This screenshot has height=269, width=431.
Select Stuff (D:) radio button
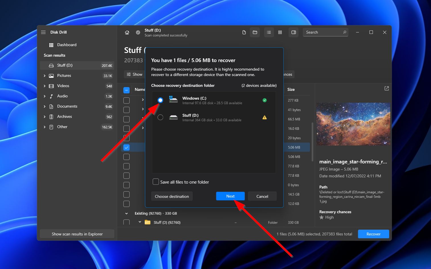pyautogui.click(x=160, y=117)
